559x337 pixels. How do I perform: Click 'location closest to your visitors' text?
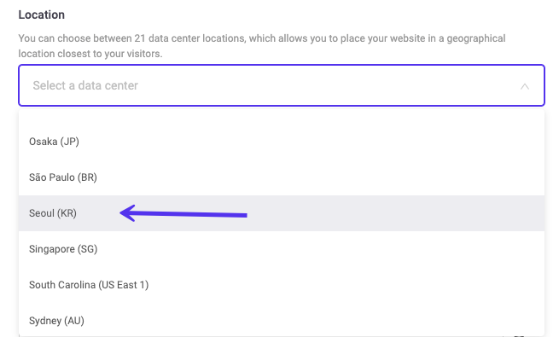[x=90, y=54]
